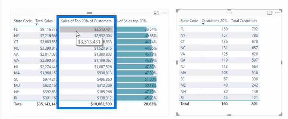
Task: Select 786 total customers for NY
Action: pyautogui.click(x=255, y=35)
